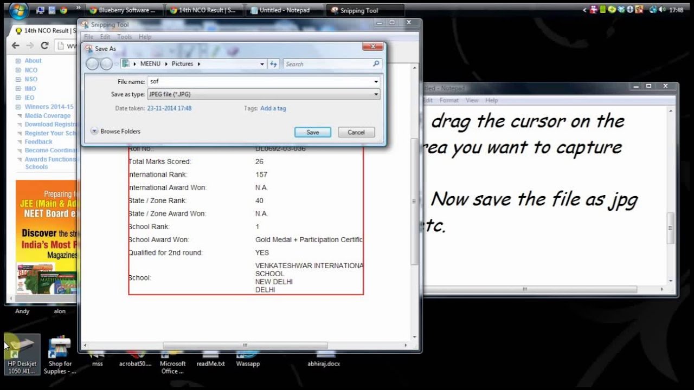The width and height of the screenshot is (694, 390).
Task: Click Show Desktop quick launch icon
Action: (x=40, y=10)
